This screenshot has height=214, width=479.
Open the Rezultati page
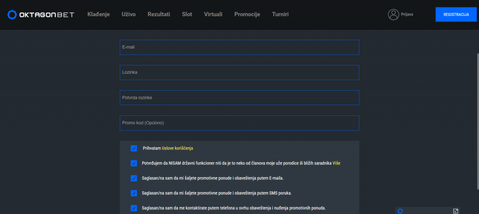[159, 14]
